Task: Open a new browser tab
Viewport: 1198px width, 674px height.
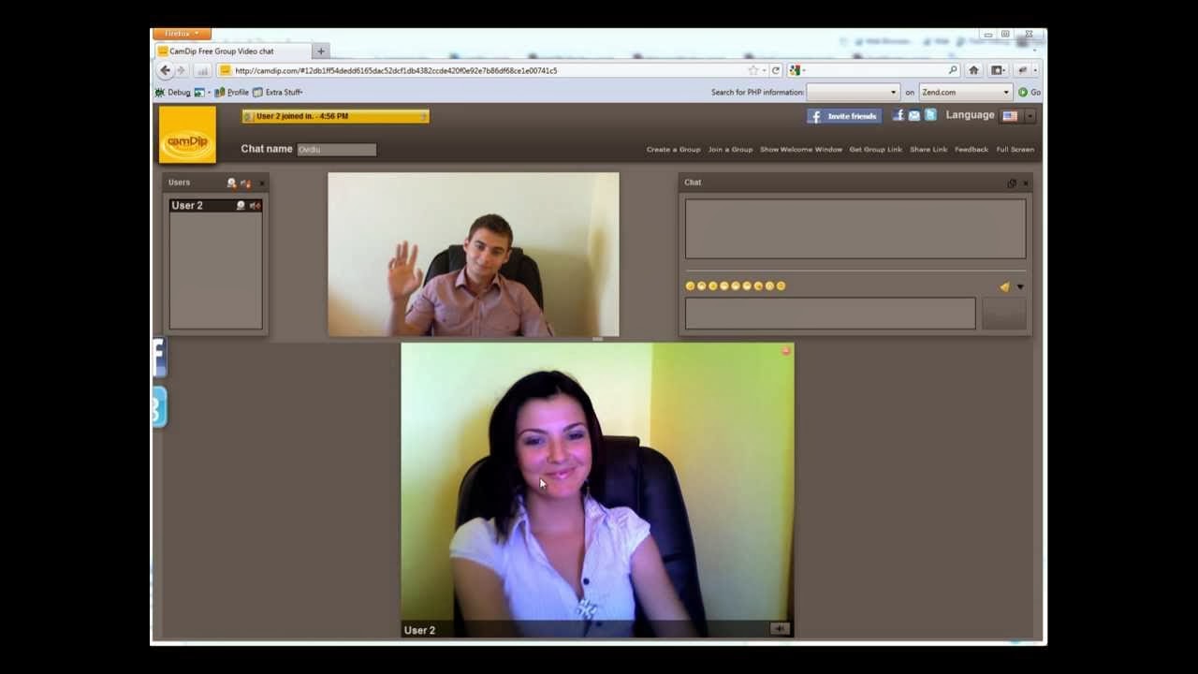Action: tap(321, 51)
